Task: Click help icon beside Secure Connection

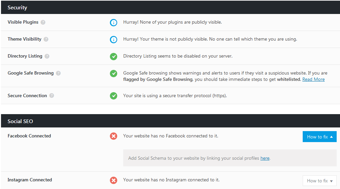Action: tap(52, 95)
